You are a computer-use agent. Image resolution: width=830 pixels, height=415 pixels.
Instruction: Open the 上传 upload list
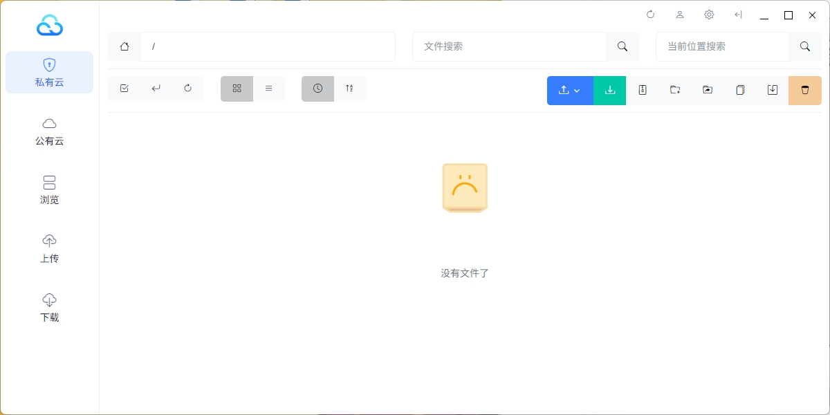(49, 248)
